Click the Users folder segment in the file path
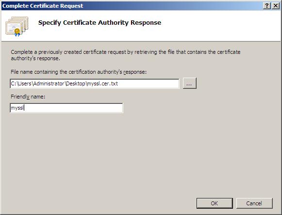Viewport: 282px width, 215px height. 25,83
